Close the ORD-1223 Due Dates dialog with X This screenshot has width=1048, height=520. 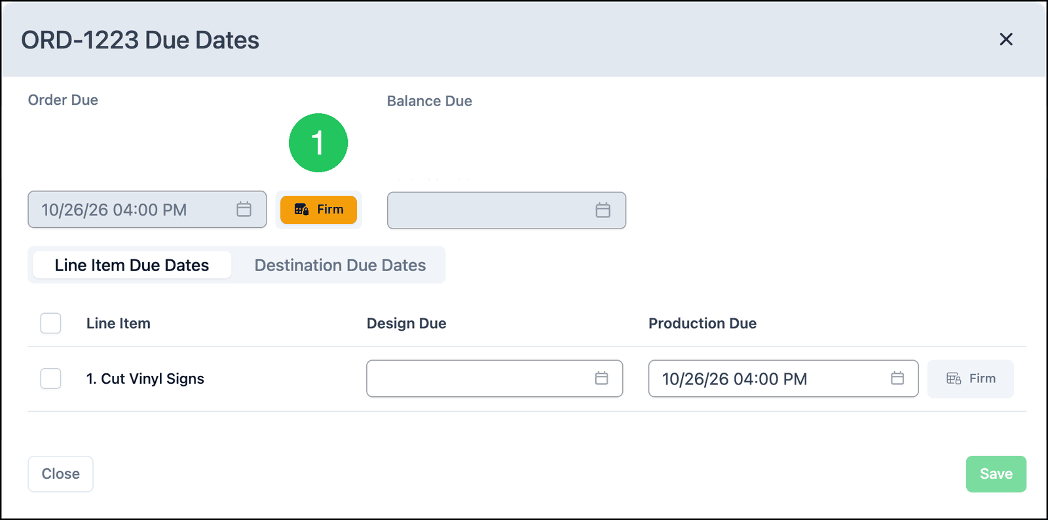(1006, 39)
